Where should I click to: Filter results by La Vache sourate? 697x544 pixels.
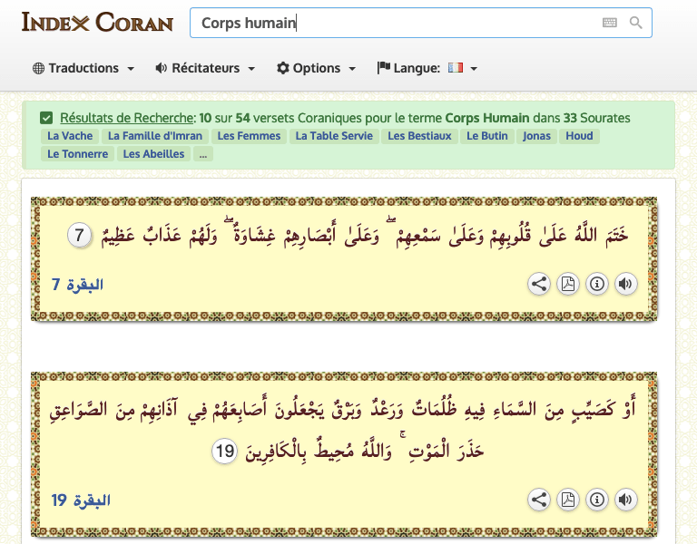pyautogui.click(x=70, y=136)
